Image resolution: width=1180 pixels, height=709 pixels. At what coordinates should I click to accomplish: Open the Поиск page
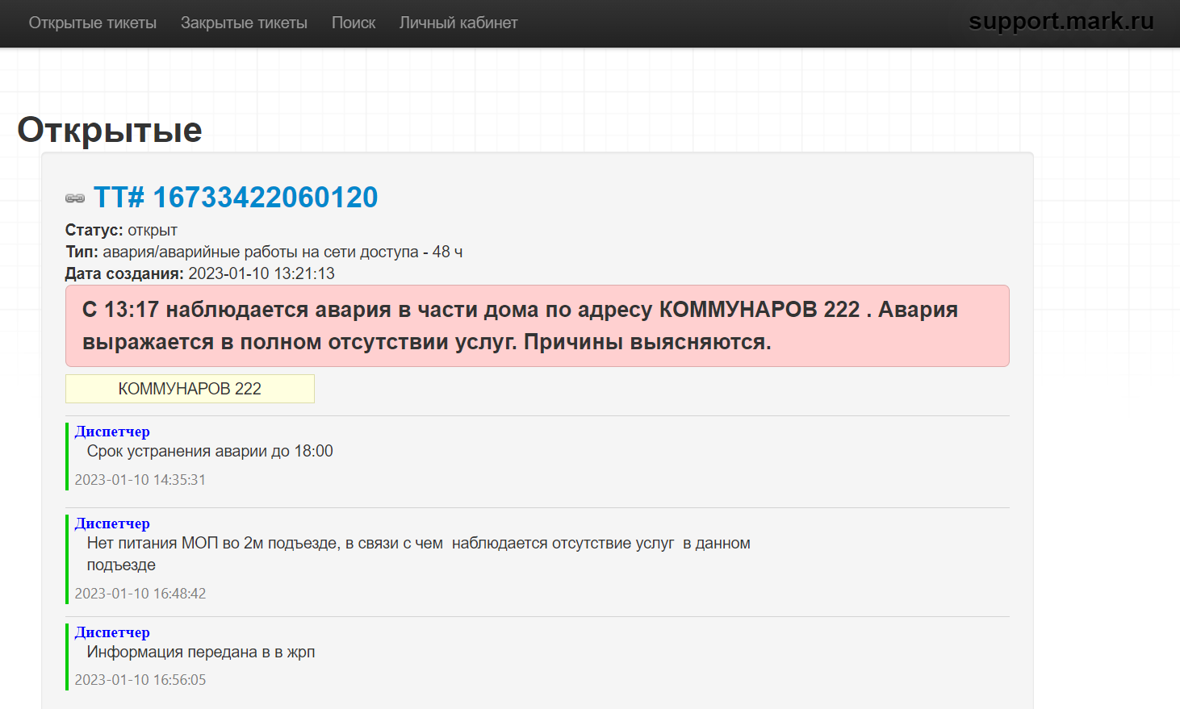pyautogui.click(x=354, y=23)
